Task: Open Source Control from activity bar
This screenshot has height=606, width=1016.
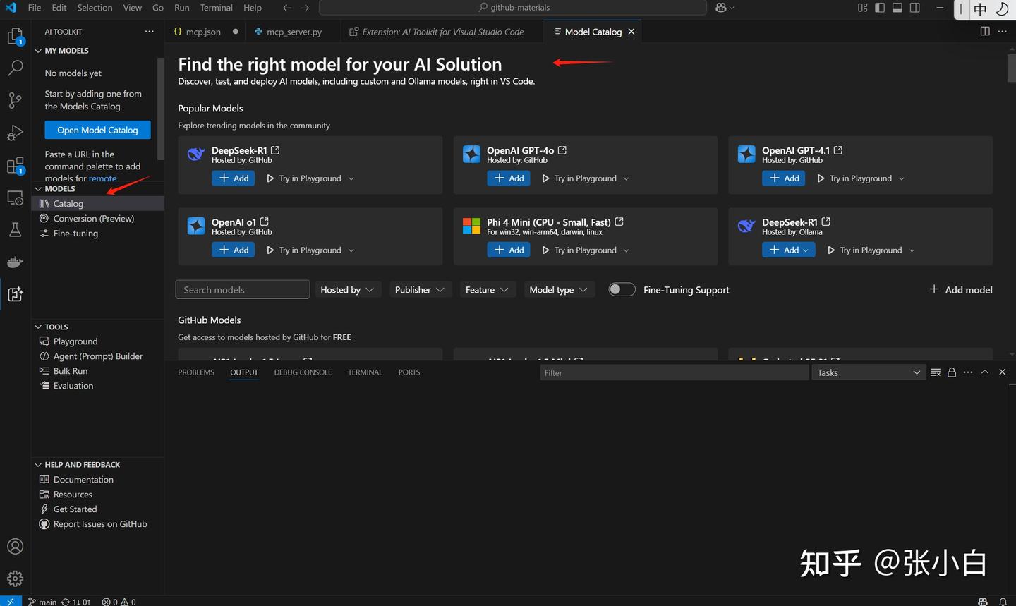Action: point(15,100)
